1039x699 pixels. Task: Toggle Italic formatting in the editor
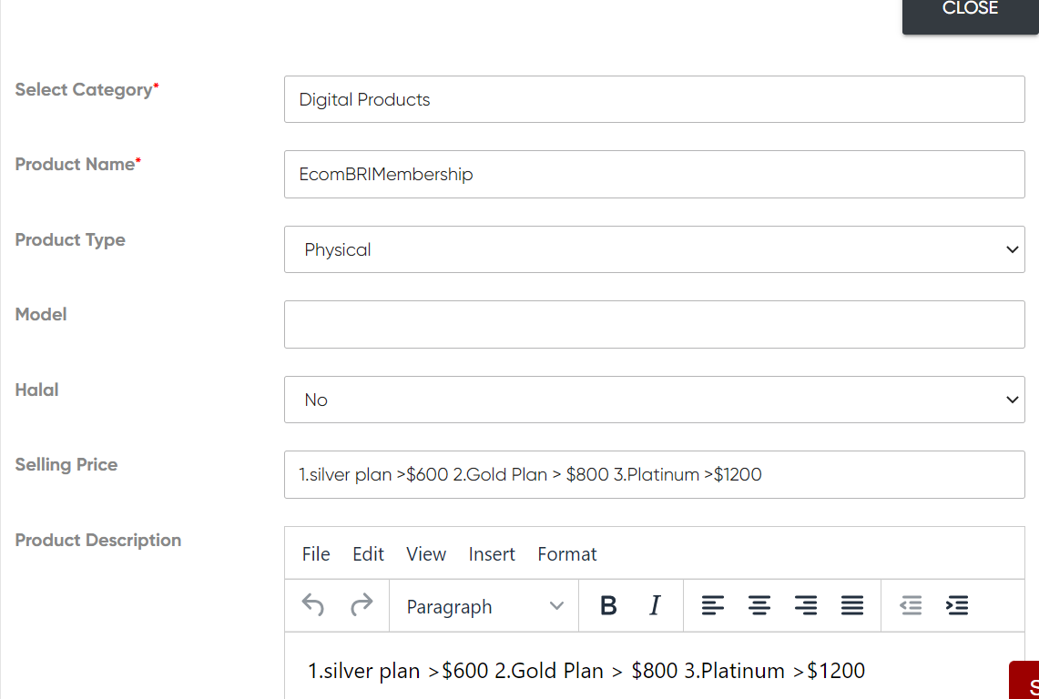654,606
